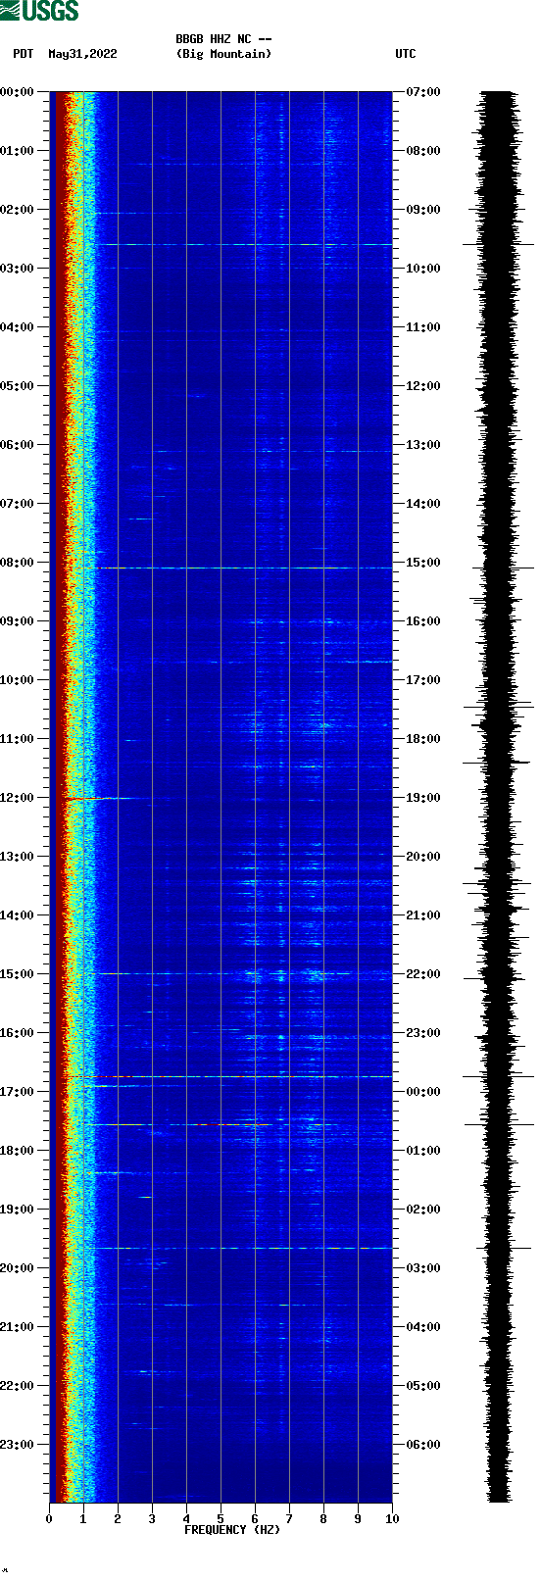Click the 08:00 PDT time label
541x1581 pixels.
pyautogui.click(x=18, y=563)
